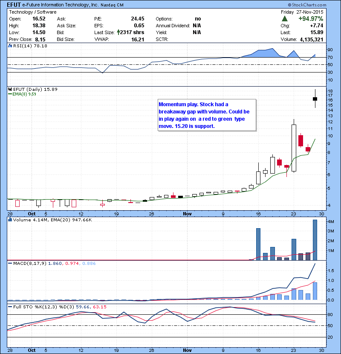Viewport: 341px width, 354px height.
Task: Click the Volume 4.14M, EMA(20) 947.66K label
Action: 52,220
